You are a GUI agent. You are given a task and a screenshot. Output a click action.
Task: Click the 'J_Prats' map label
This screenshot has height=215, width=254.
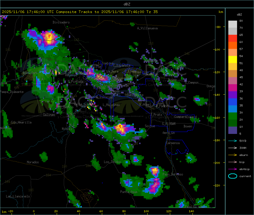156,114
